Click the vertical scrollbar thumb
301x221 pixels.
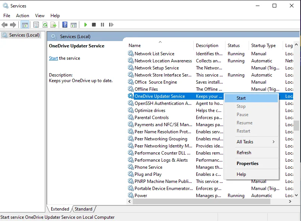point(296,125)
